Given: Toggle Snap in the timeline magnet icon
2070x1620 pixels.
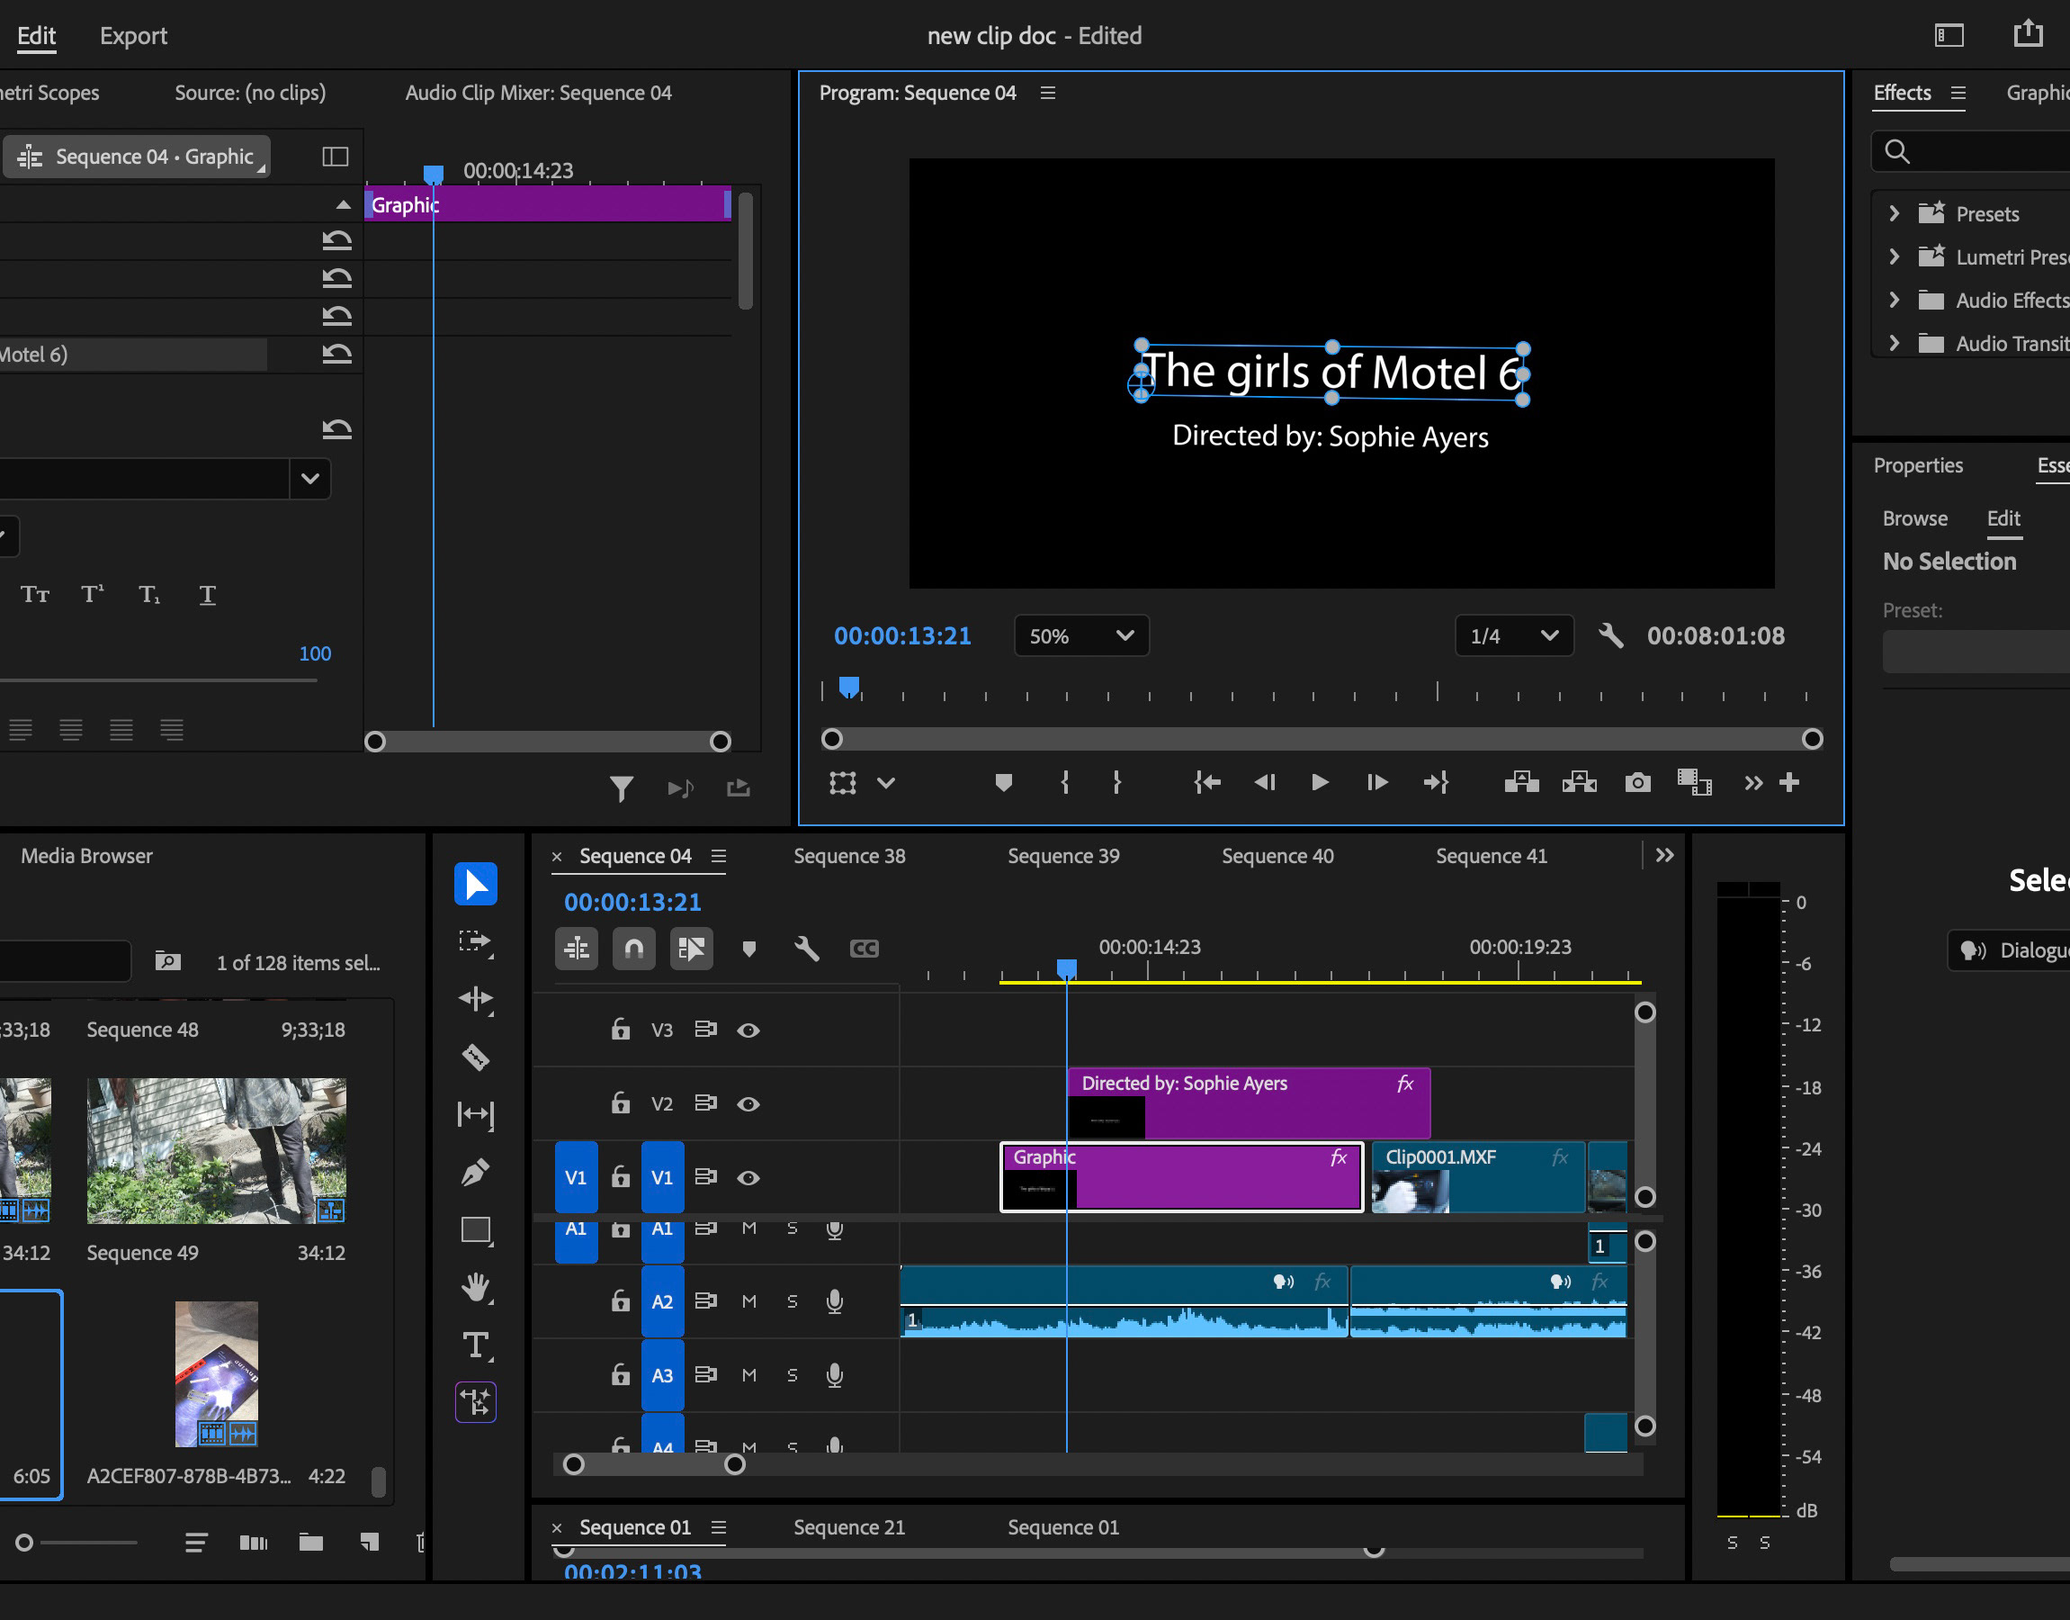Looking at the screenshot, I should (634, 949).
